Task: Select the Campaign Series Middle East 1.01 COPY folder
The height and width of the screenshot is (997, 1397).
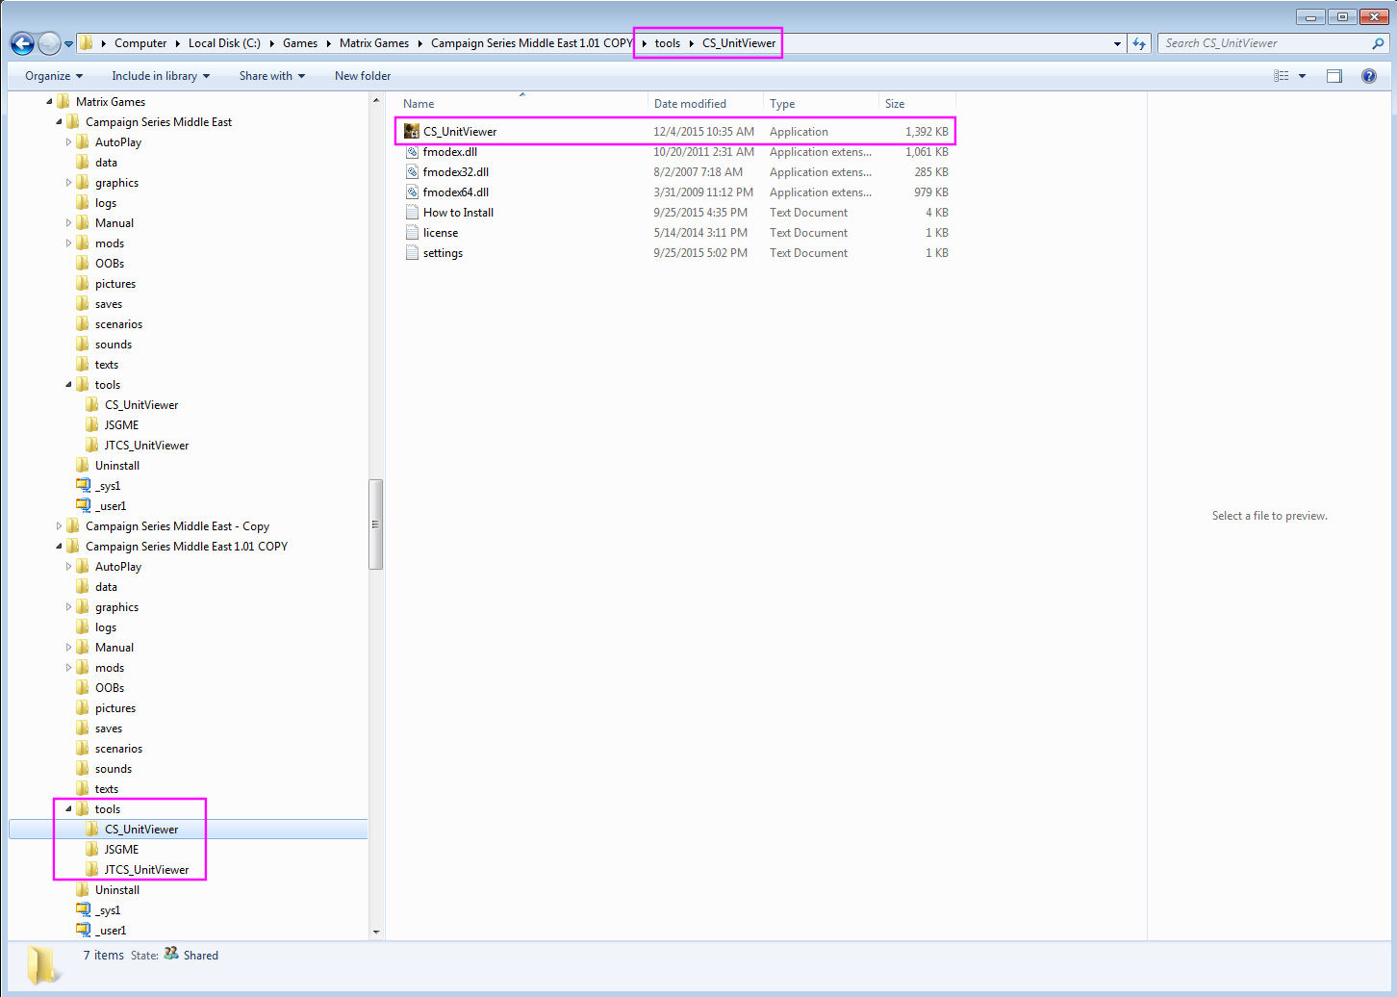Action: click(187, 547)
